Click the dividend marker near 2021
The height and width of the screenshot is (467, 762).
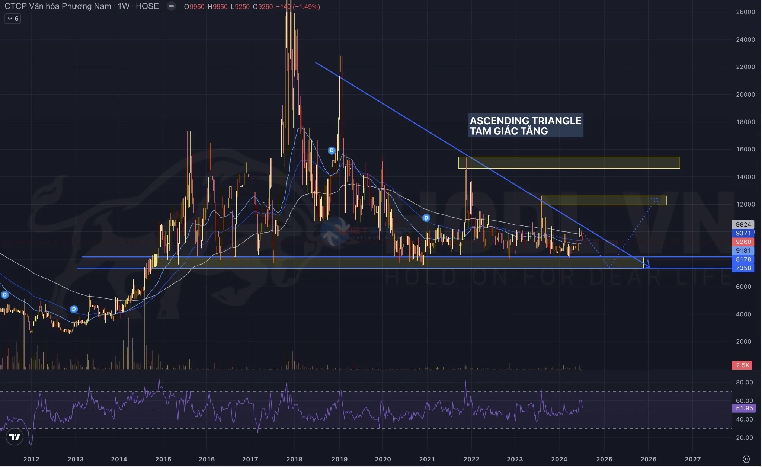pyautogui.click(x=426, y=218)
